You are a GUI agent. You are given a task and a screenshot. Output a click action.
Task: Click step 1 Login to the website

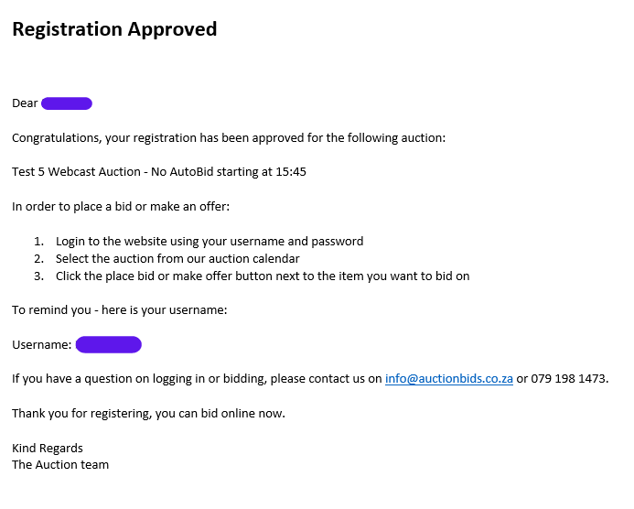click(210, 241)
